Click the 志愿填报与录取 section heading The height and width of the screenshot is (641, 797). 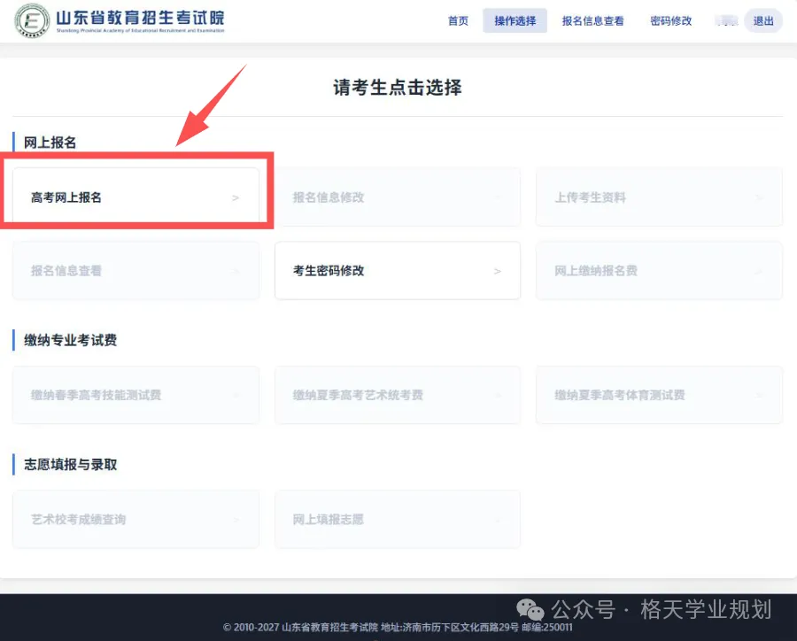[x=70, y=465]
